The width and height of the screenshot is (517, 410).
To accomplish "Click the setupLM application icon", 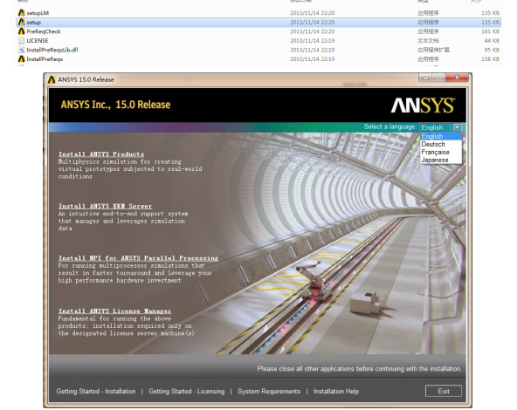I will point(22,13).
